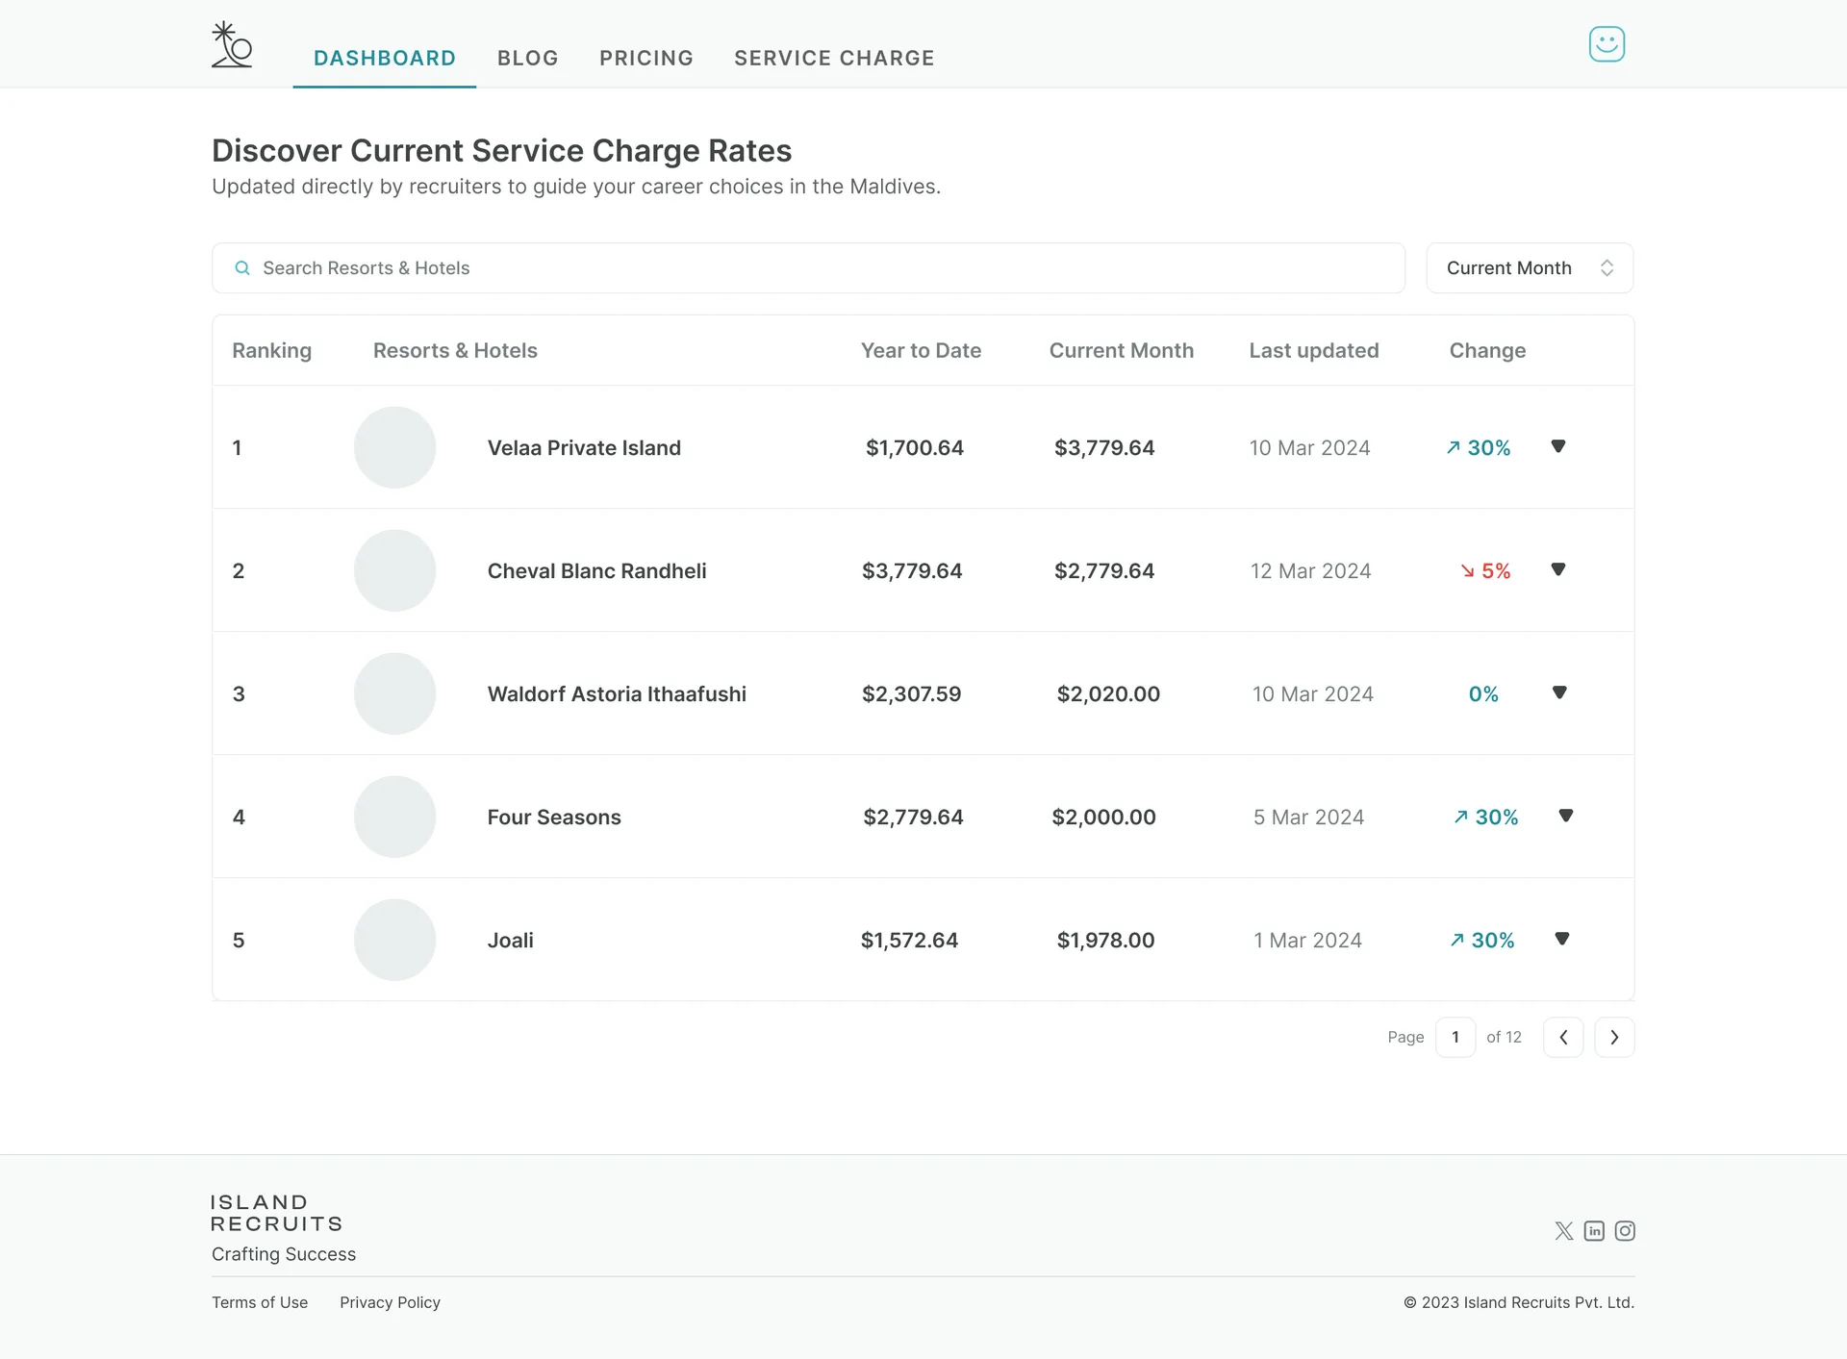
Task: Click Four Seasons avatar placeholder
Action: pyautogui.click(x=394, y=817)
